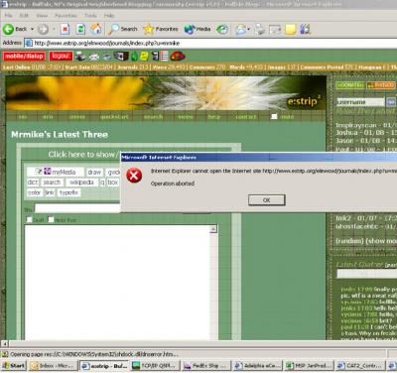Click 'Click here to show' journal header
Viewport: 397px width, 373px height.
(x=82, y=155)
